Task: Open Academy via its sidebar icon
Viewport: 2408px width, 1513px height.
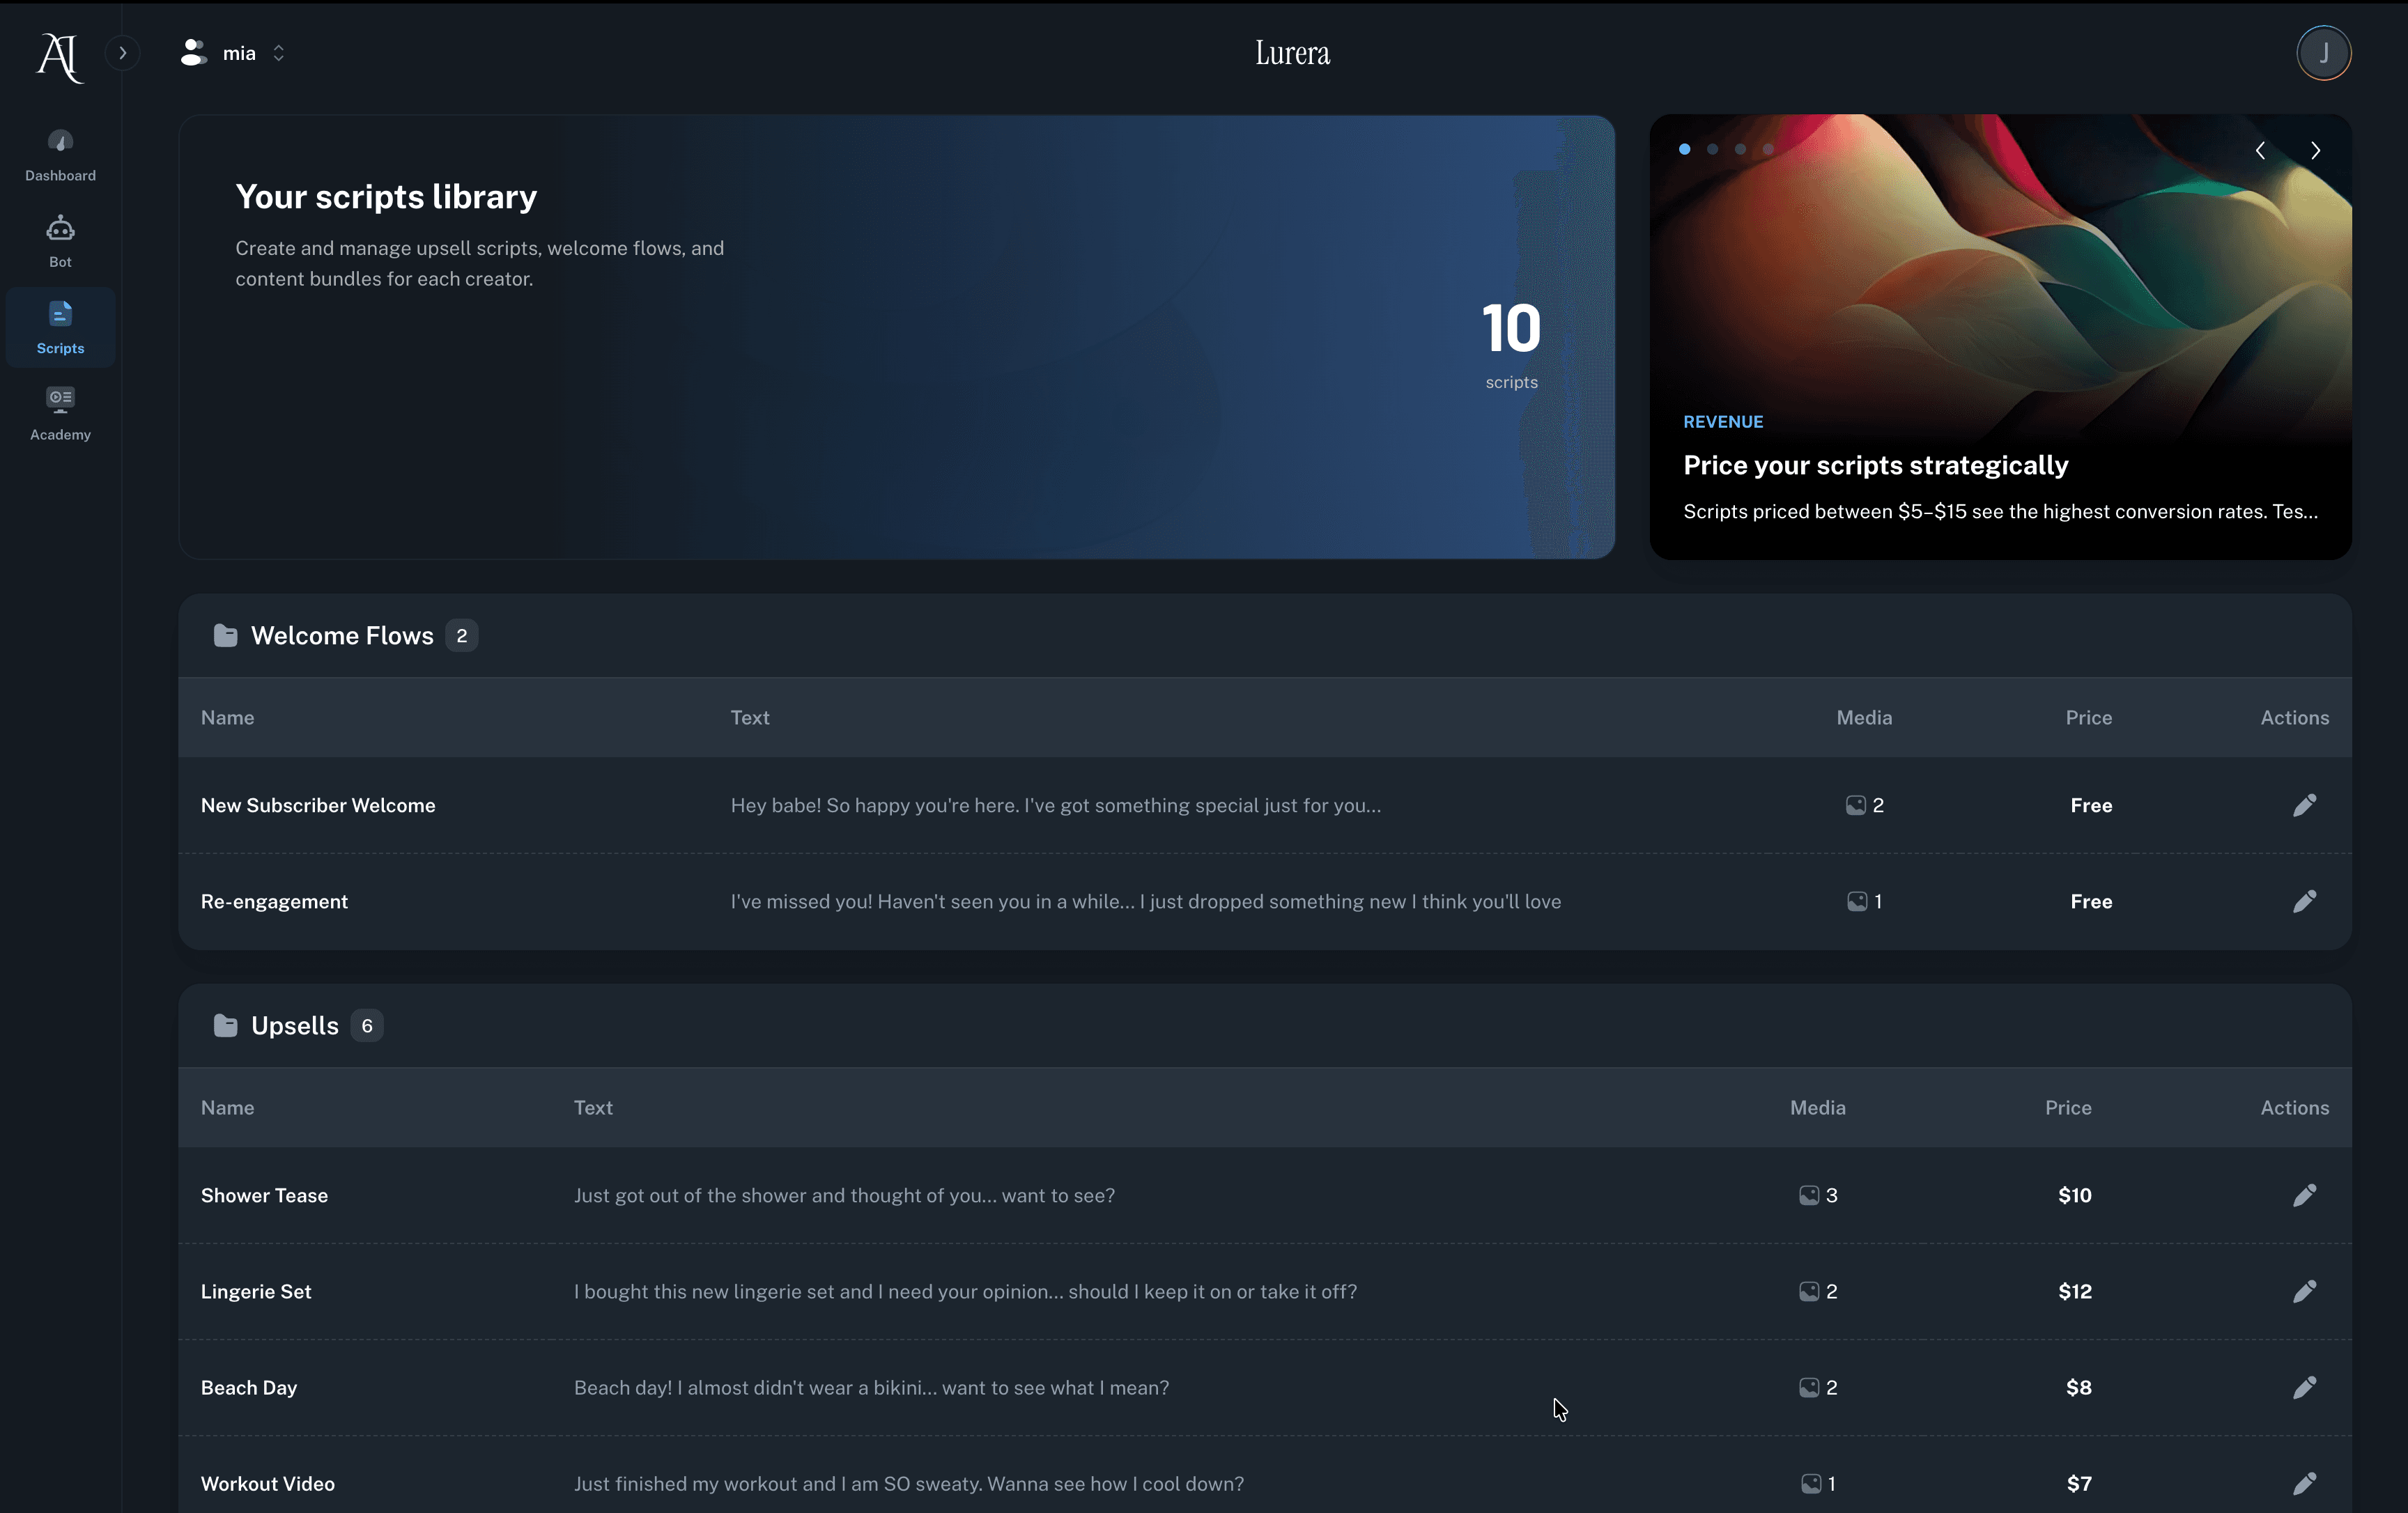Action: pos(59,410)
